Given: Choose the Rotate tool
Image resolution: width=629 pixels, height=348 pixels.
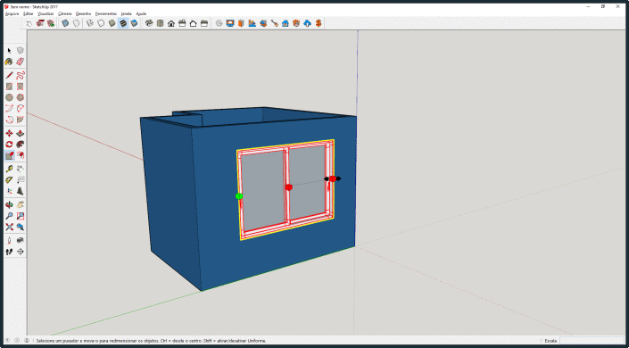Looking at the screenshot, I should pyautogui.click(x=9, y=144).
